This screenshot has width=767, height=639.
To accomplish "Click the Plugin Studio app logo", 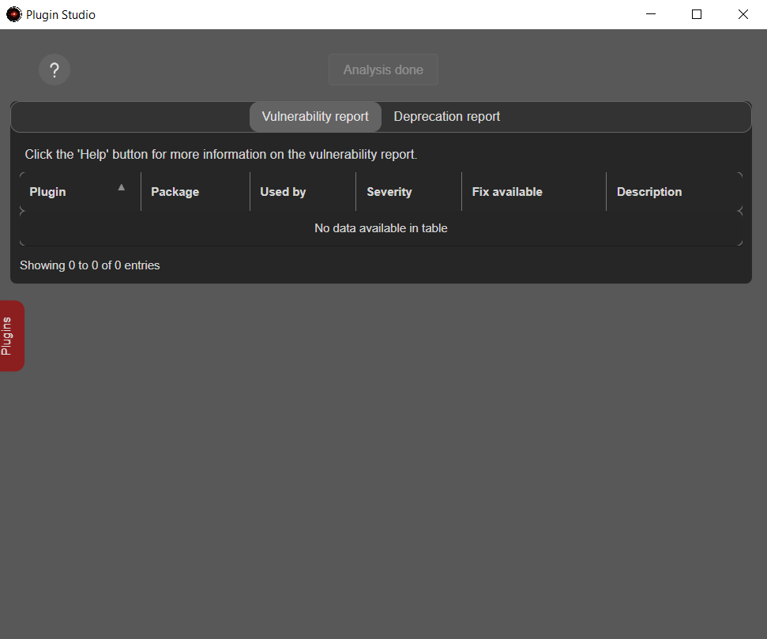I will click(14, 15).
